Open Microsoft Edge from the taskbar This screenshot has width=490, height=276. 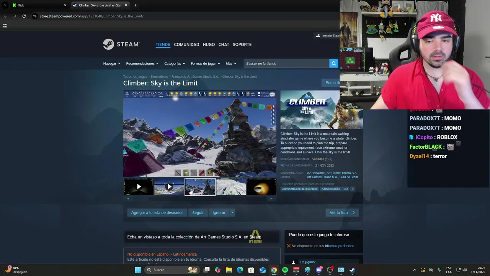pos(240,270)
